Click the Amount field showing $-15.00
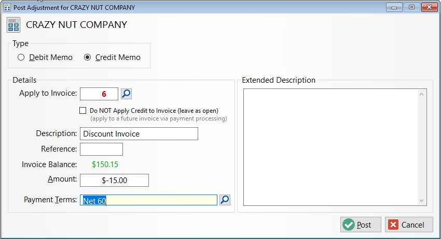Viewport: 441px width, 239px height. coord(114,181)
